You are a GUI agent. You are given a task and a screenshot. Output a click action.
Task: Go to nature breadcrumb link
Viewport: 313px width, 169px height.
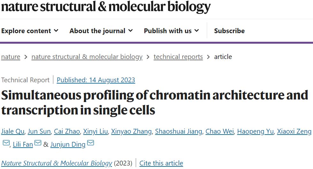click(11, 57)
